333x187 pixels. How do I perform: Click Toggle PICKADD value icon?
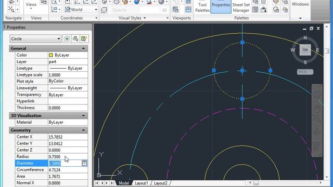(x=67, y=39)
